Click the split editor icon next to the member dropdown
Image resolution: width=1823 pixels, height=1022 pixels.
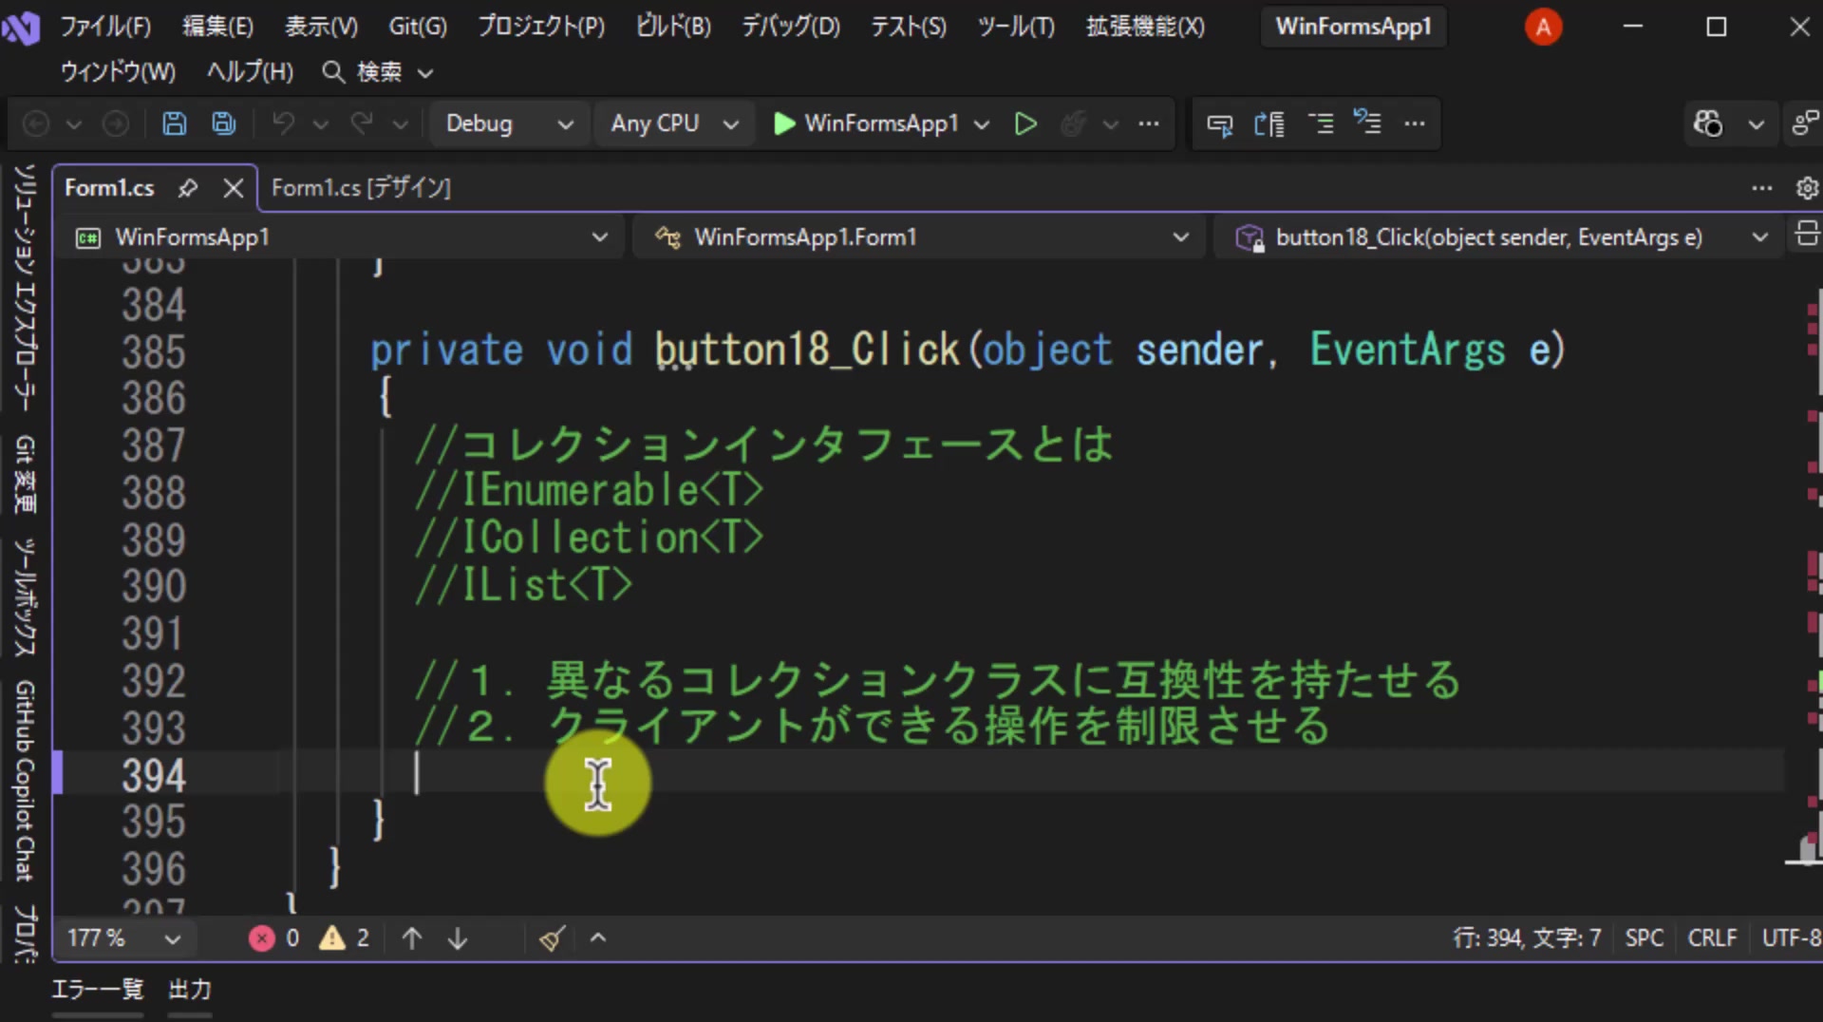(x=1807, y=234)
